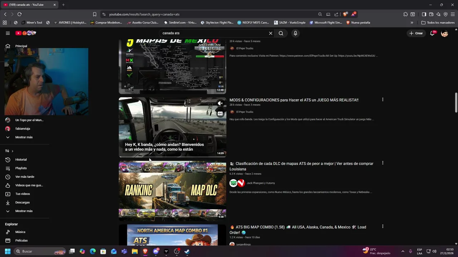Open the zoom indicator in address bar
This screenshot has width=458, height=257.
click(320, 14)
